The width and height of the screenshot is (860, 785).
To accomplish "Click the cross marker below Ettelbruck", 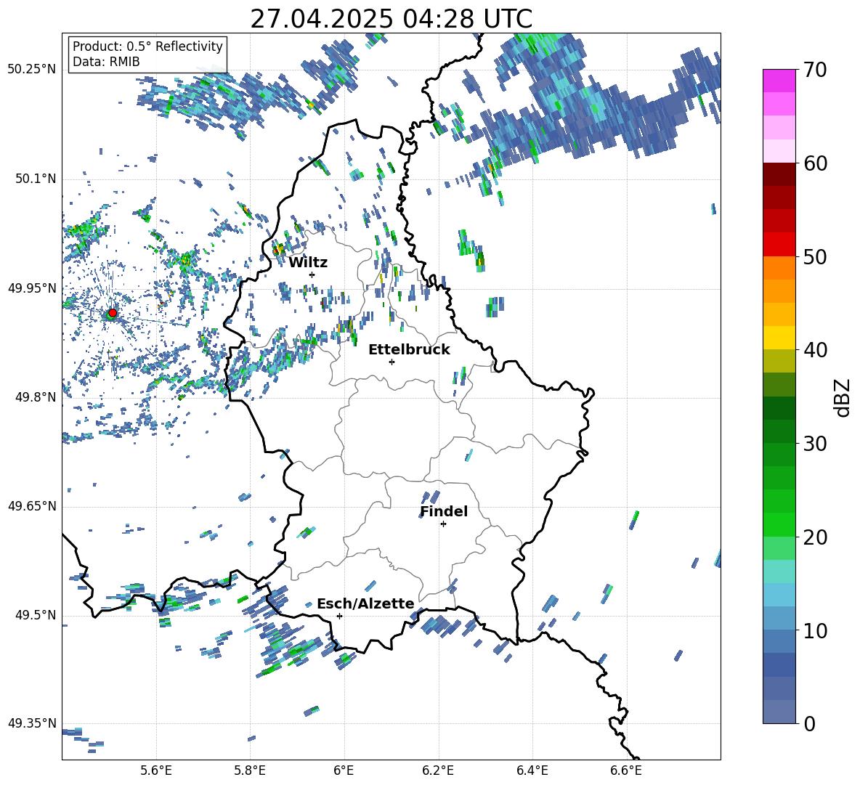I will tap(392, 362).
